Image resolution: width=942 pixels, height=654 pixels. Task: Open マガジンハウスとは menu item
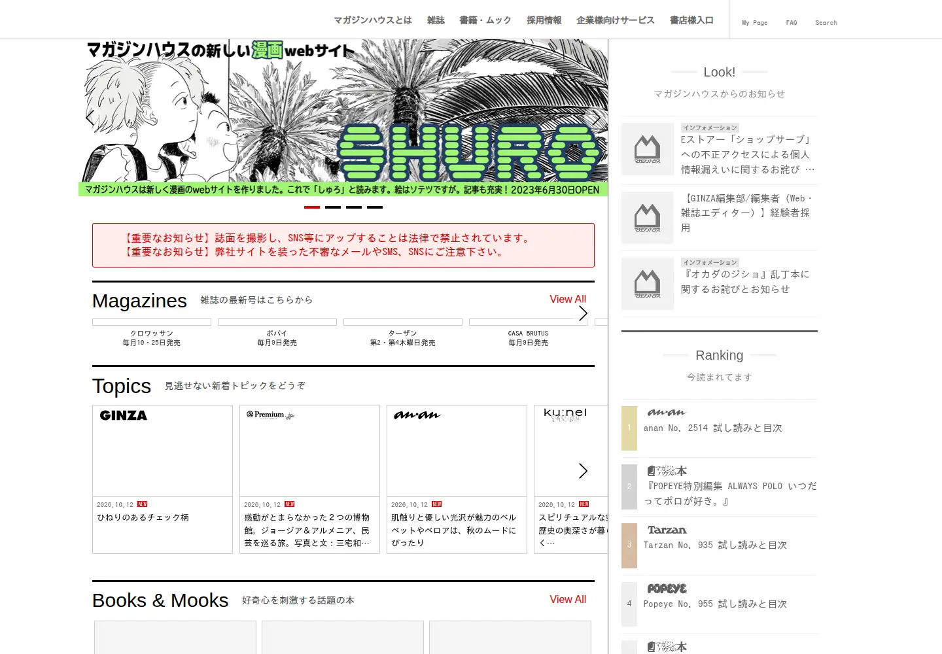tap(373, 20)
